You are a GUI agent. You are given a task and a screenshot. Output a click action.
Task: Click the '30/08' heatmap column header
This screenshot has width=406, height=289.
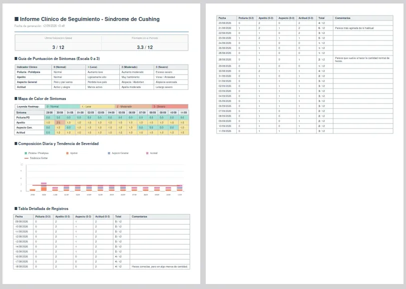click(60, 112)
